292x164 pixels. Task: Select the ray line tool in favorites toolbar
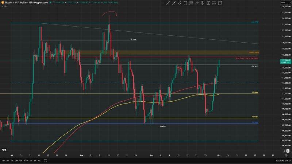pyautogui.click(x=173, y=3)
